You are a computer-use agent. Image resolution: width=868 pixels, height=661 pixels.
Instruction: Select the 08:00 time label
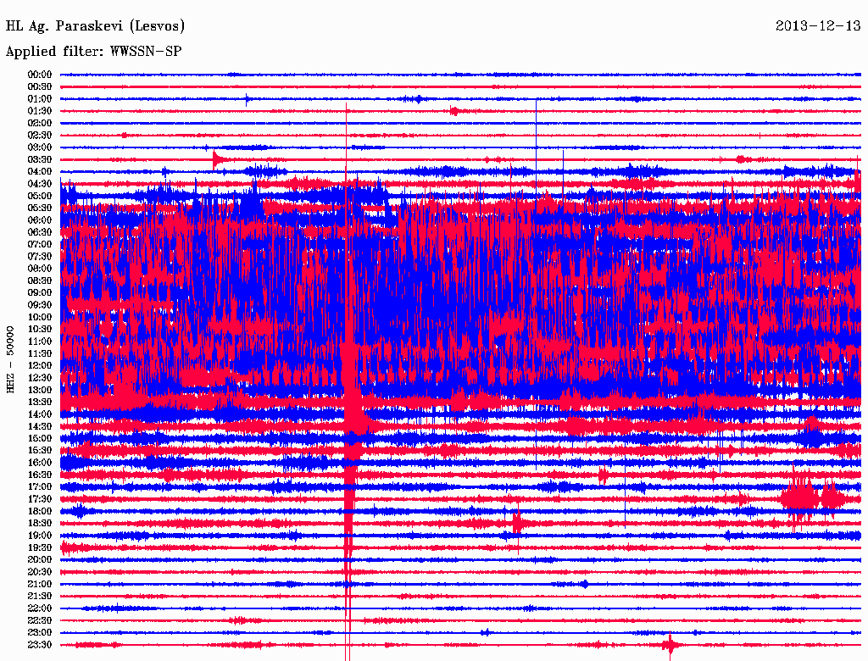tap(40, 269)
